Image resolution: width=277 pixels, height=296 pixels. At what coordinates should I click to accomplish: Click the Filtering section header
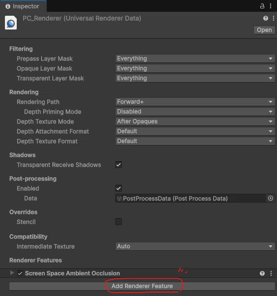(x=21, y=49)
